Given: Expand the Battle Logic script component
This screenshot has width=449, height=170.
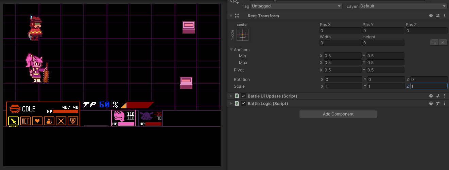Looking at the screenshot, I should pyautogui.click(x=231, y=104).
